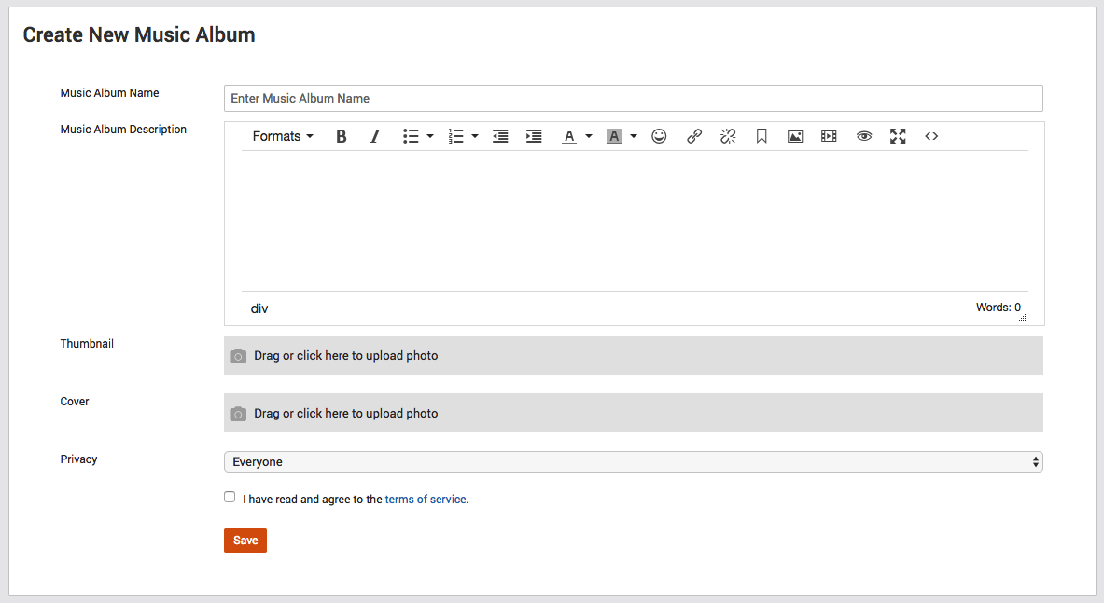The image size is (1104, 603).
Task: Click camera icon in Thumbnail upload
Action: [238, 356]
